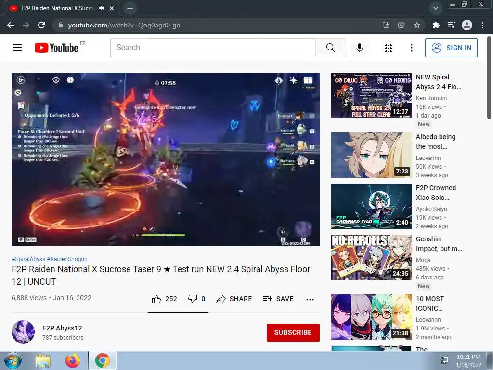Screen dimensions: 493x370
Task: Open the network tray icon
Action: 444,360
